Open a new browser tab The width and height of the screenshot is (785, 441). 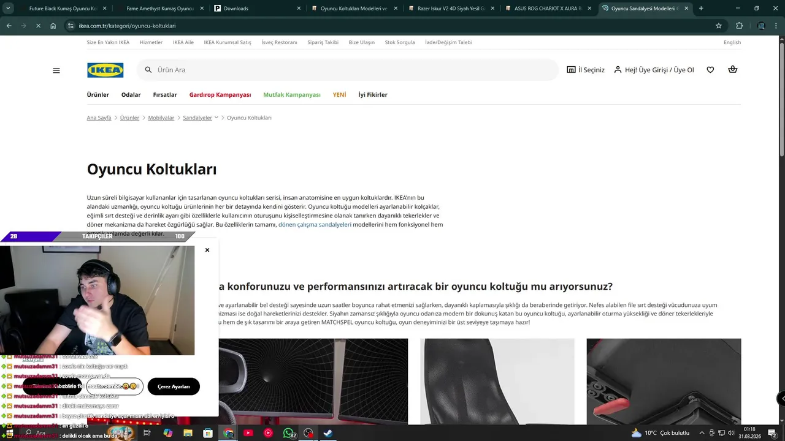pyautogui.click(x=701, y=9)
